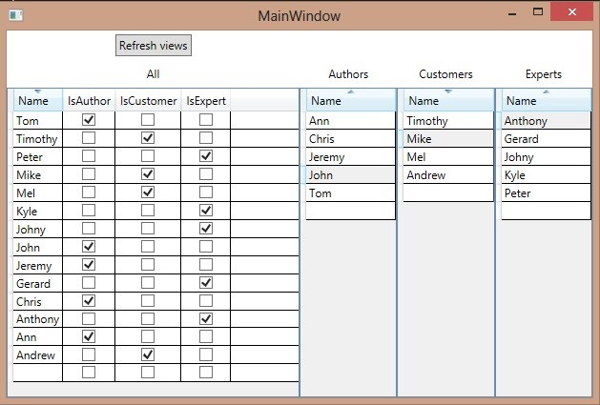Viewport: 600px width, 405px height.
Task: Maximize the MainWindow window
Action: (x=538, y=12)
